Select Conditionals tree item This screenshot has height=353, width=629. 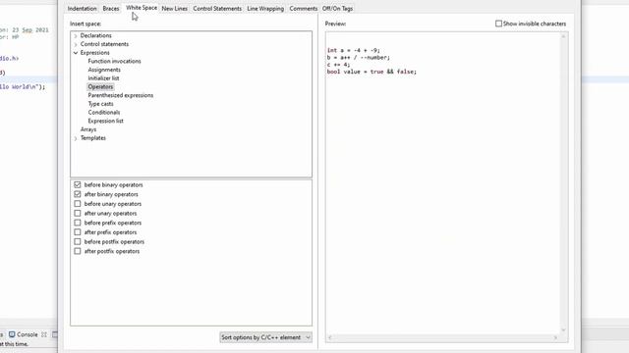(x=104, y=113)
